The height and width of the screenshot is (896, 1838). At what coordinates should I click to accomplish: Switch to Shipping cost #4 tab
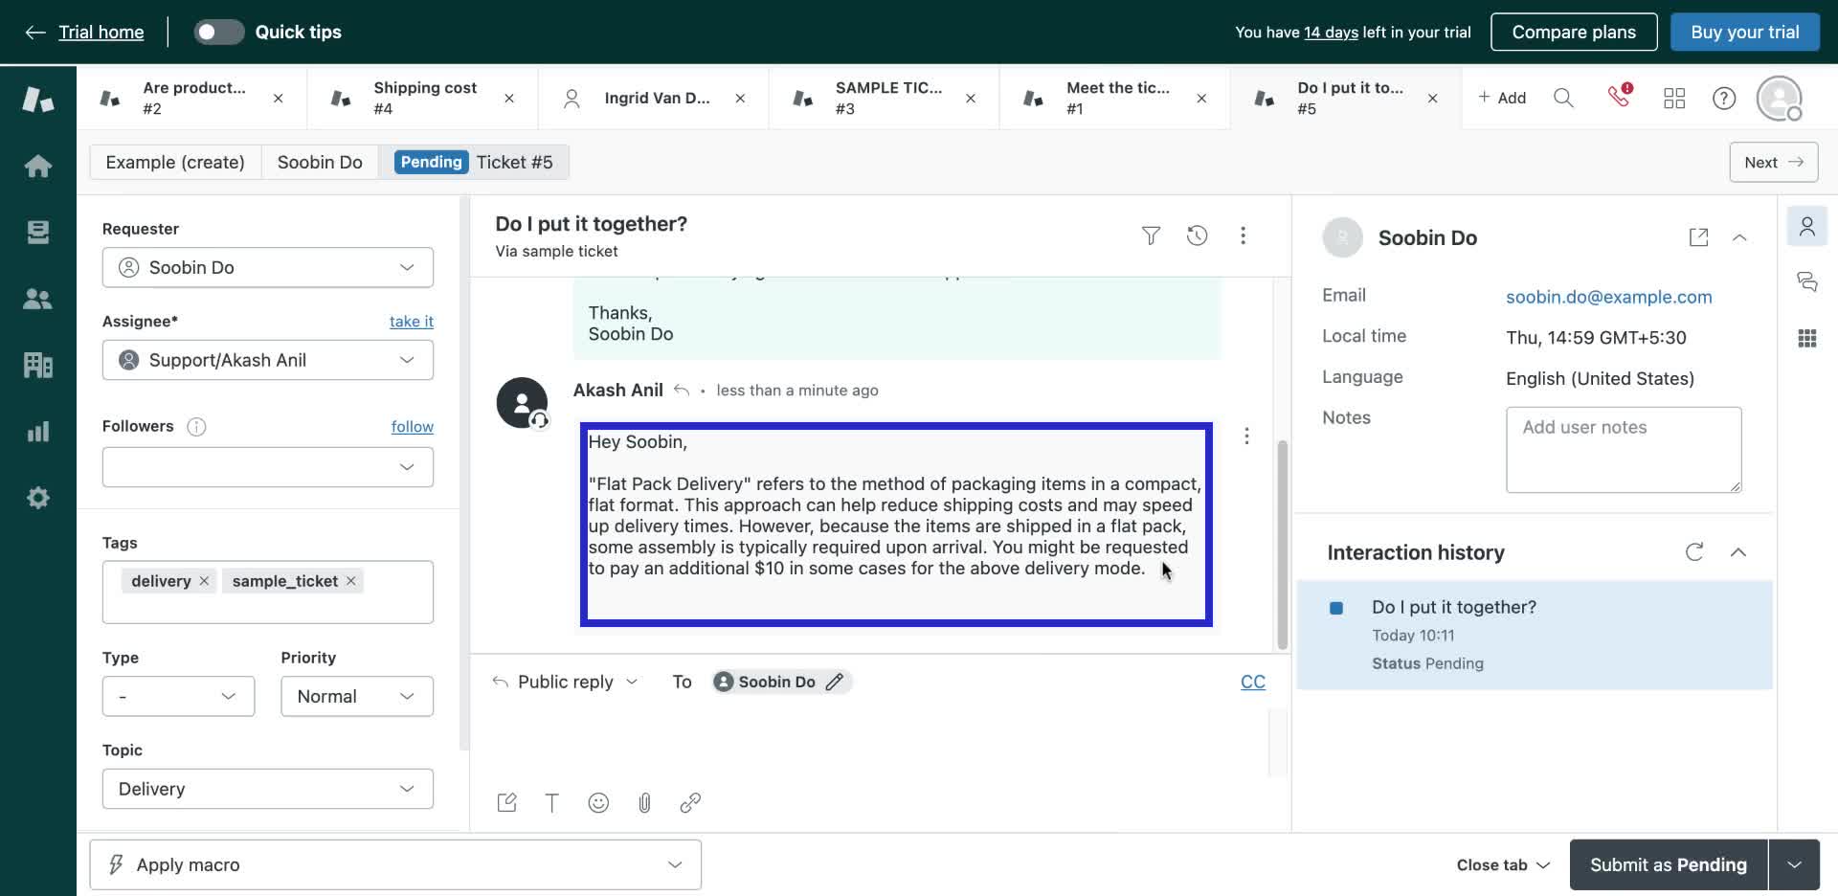coord(424,98)
